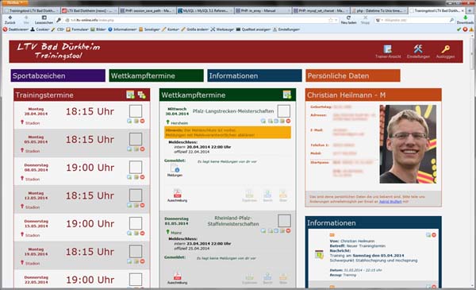The width and height of the screenshot is (476, 290).
Task: Click Christian Heilmann profile photo
Action: pos(408,144)
